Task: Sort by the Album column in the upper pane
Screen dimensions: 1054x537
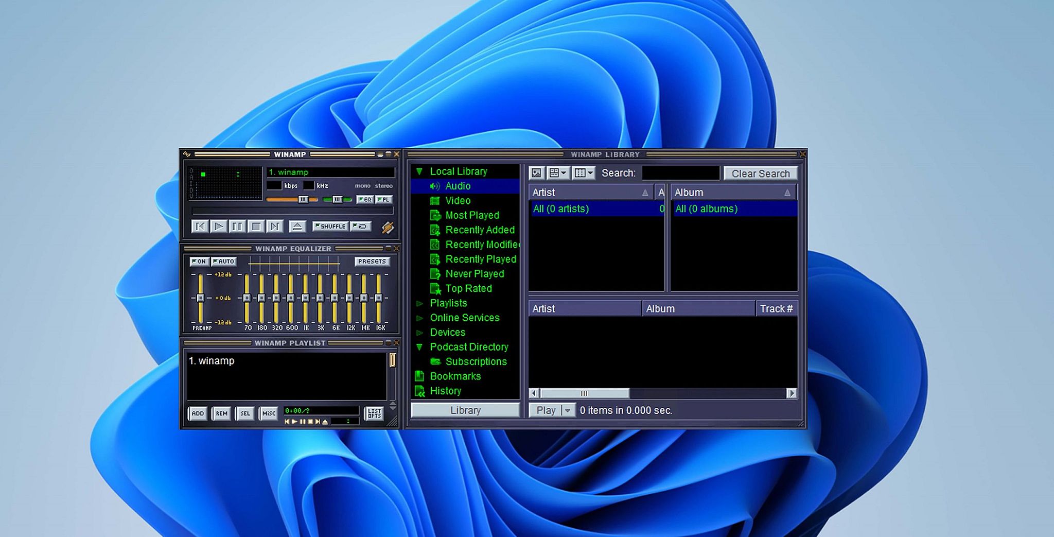Action: coord(733,193)
